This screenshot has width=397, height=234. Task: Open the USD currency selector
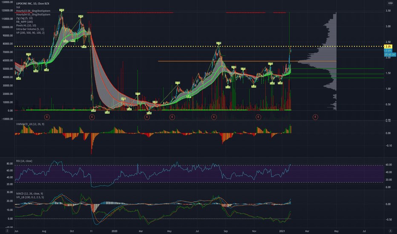pos(390,3)
